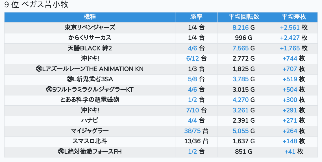The width and height of the screenshot is (322, 162).
Task: Select the 7,565 G rotation link
Action: (x=241, y=48)
